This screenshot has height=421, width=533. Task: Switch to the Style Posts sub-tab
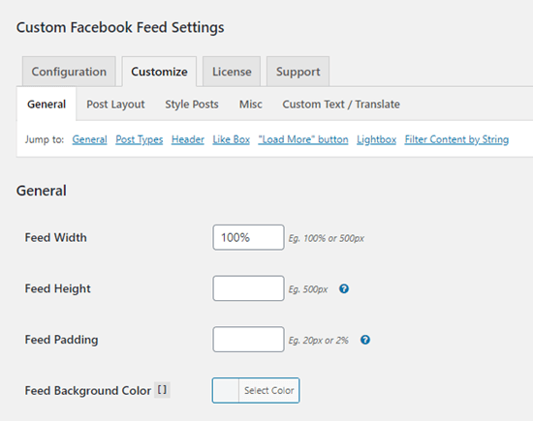[x=192, y=105]
